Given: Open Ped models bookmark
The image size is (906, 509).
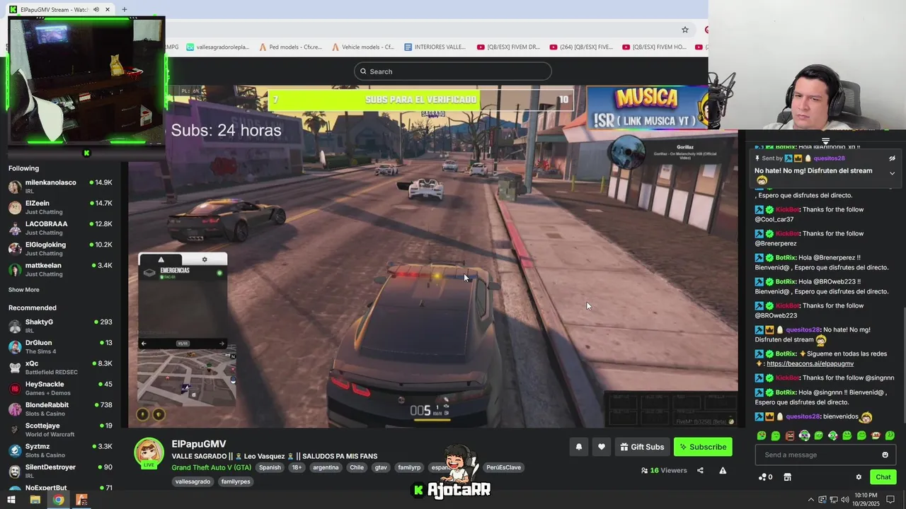Looking at the screenshot, I should (x=290, y=47).
